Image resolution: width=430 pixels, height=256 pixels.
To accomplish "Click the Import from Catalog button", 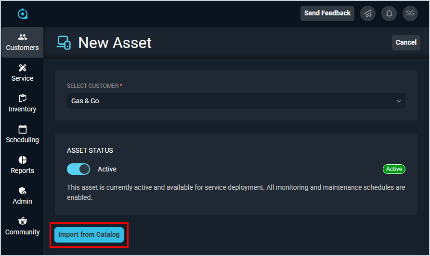I will 89,235.
